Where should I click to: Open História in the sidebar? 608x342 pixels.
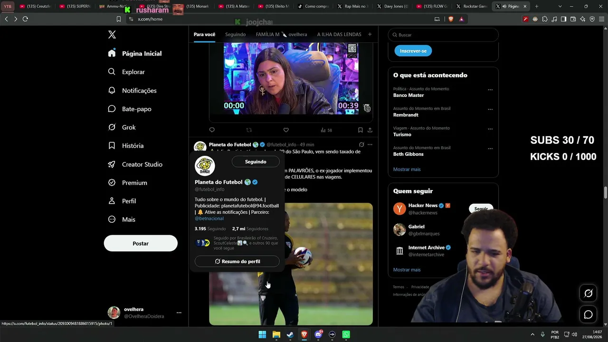point(126,146)
